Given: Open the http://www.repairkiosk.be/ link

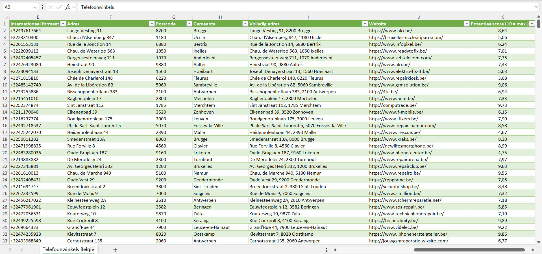Looking at the screenshot, I should 398,78.
